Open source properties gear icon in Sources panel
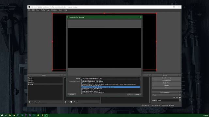This screenshot has width=209, height=117. coord(71,102)
